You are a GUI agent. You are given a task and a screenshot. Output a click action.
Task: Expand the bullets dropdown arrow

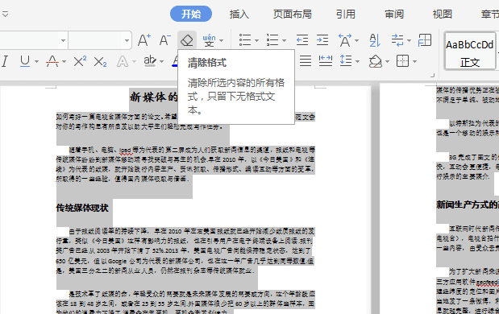(x=256, y=41)
